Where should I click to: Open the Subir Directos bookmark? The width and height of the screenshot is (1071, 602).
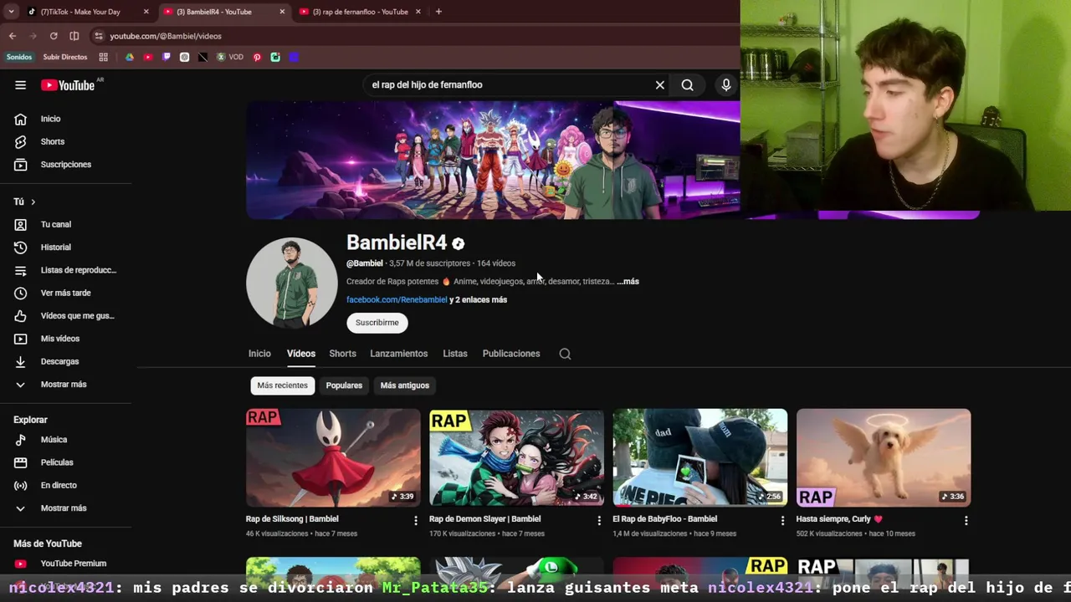click(x=65, y=57)
